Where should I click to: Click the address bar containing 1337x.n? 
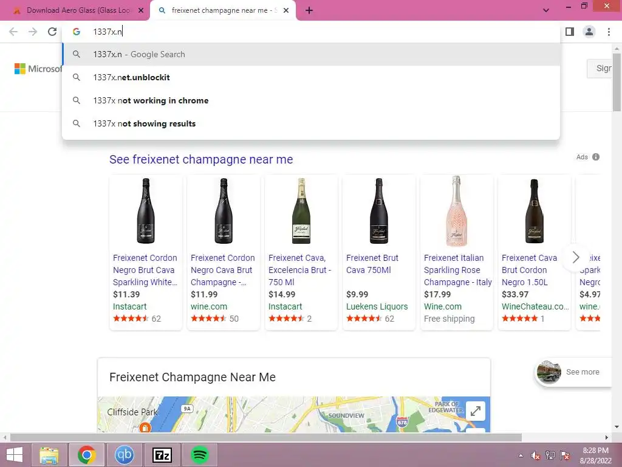click(x=312, y=32)
